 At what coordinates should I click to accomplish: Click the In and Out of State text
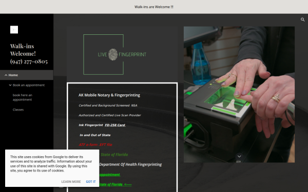point(95,135)
